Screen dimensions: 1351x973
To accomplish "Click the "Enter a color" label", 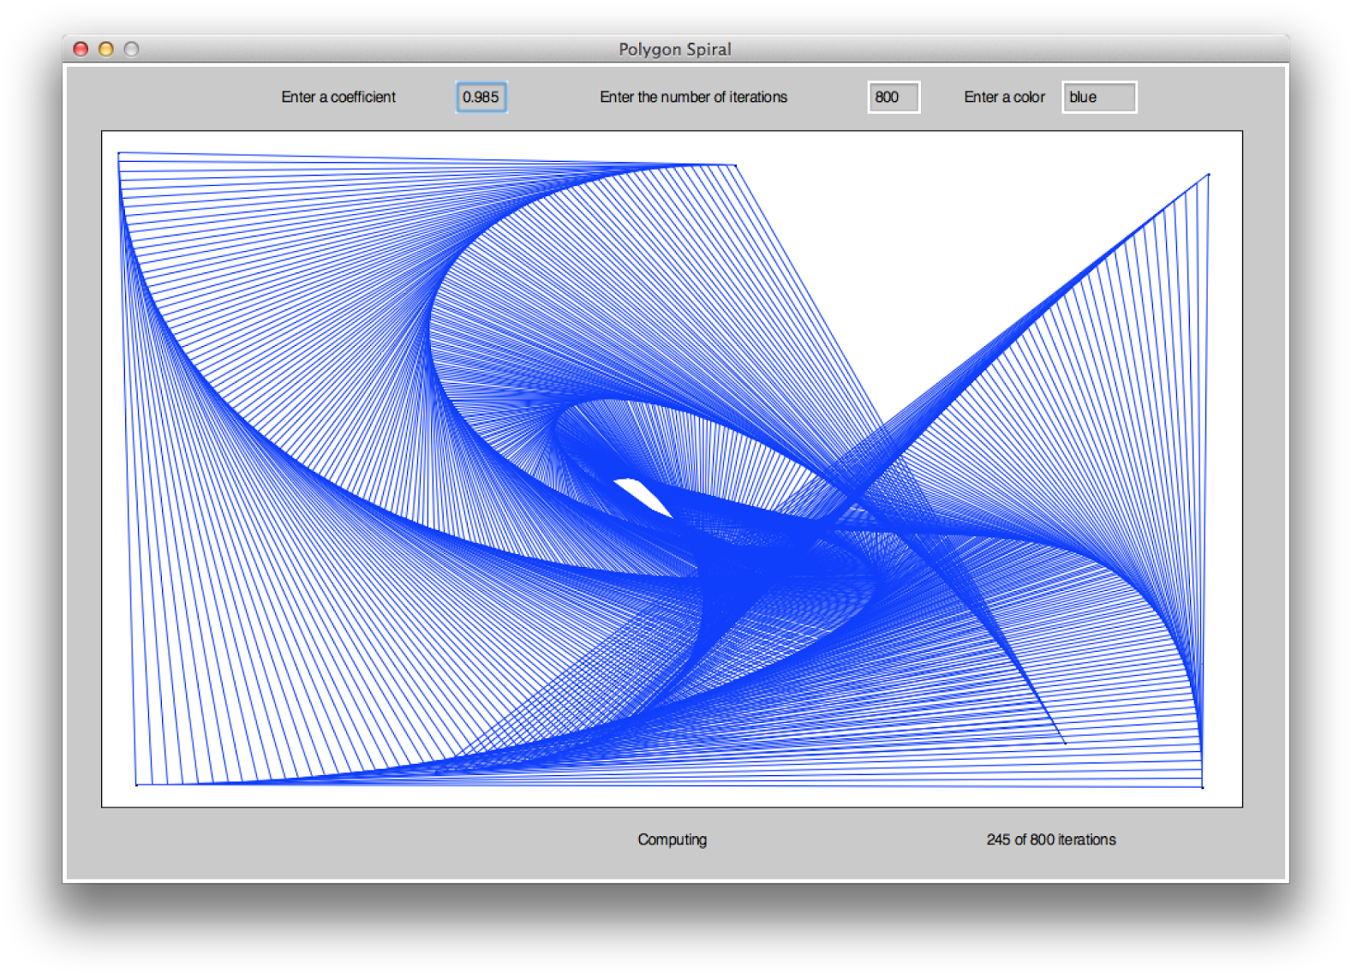I will tap(1004, 98).
